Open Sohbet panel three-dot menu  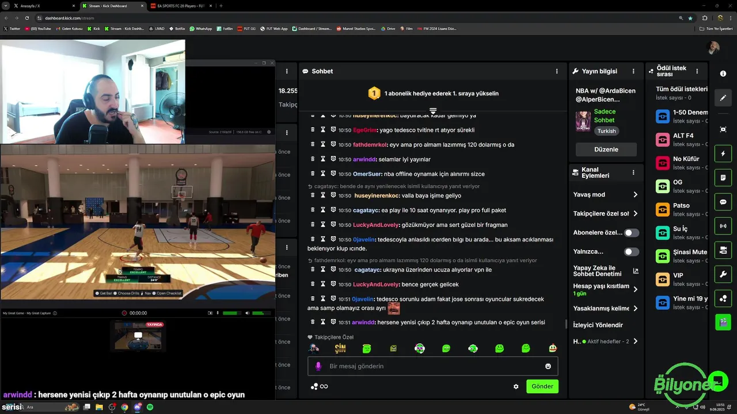(557, 71)
